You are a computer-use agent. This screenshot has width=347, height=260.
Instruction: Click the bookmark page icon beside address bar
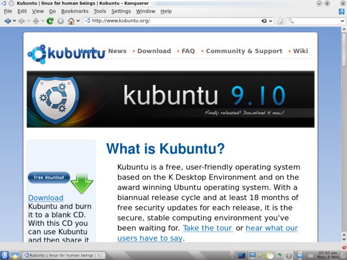point(280,21)
